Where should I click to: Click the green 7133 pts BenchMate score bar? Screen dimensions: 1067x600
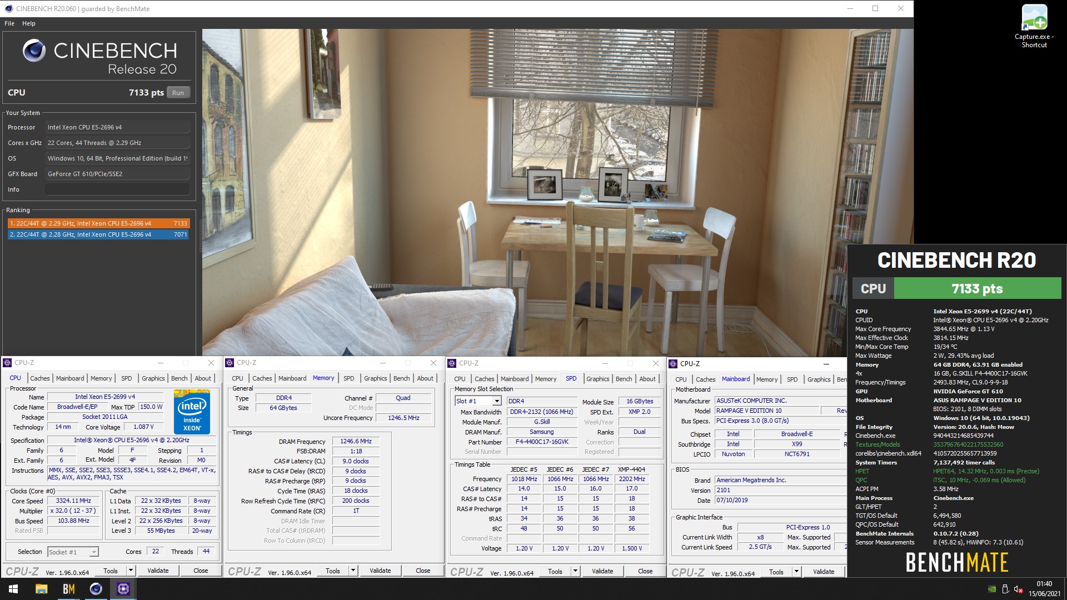click(x=977, y=289)
